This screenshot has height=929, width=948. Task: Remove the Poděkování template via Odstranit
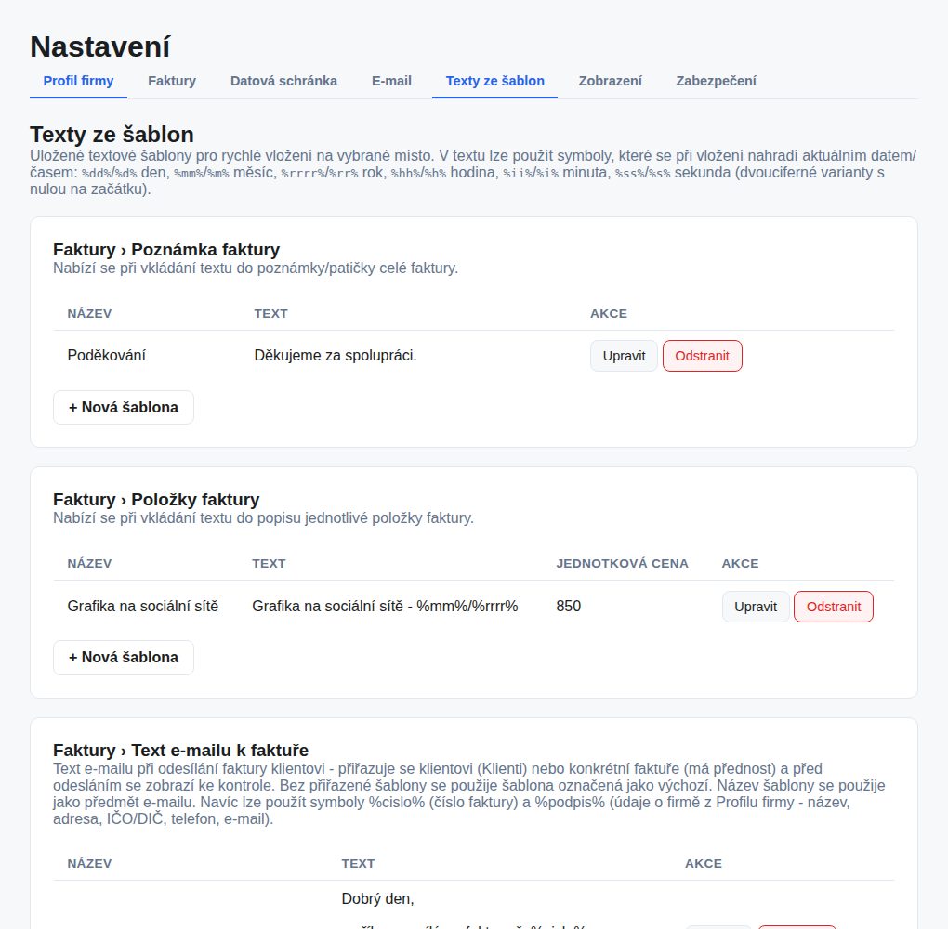[702, 356]
